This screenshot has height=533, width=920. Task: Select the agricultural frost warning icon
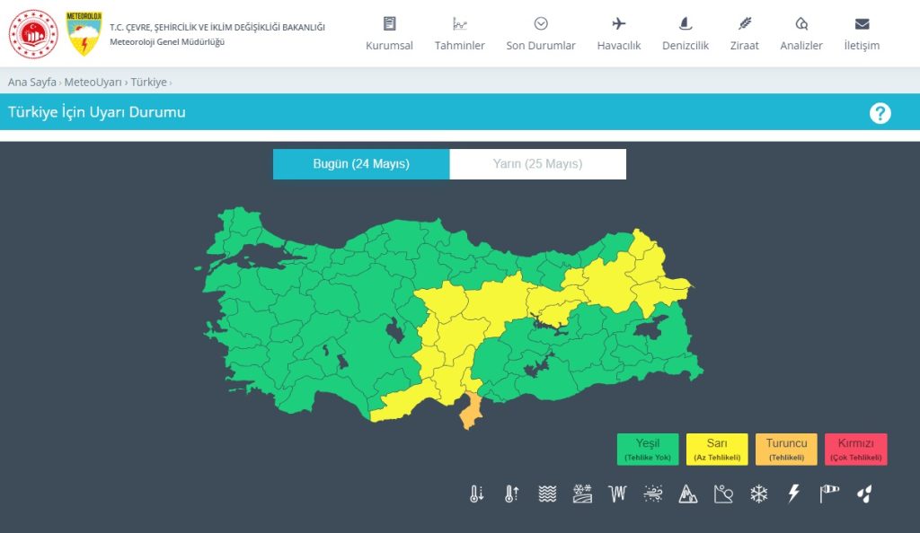click(x=582, y=494)
